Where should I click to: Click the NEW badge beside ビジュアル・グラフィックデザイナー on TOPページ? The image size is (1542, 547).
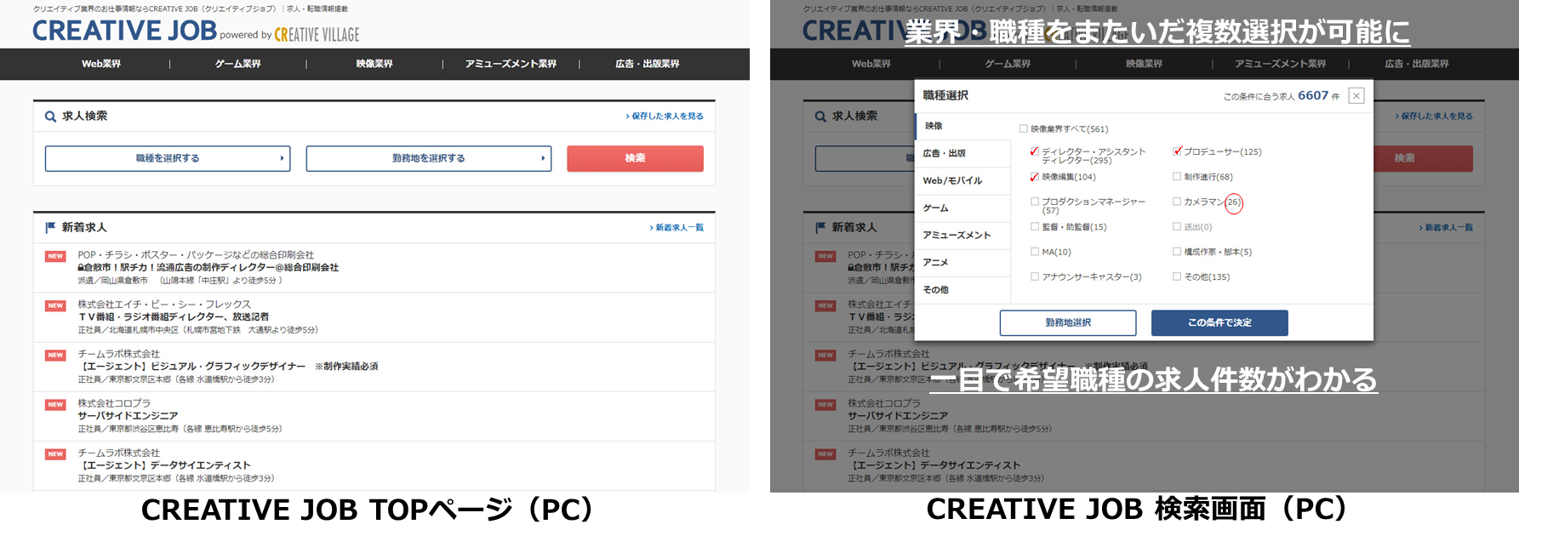click(55, 355)
